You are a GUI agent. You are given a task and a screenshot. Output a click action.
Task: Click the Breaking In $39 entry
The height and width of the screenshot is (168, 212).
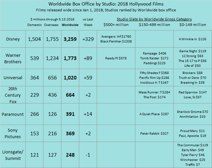193,82
